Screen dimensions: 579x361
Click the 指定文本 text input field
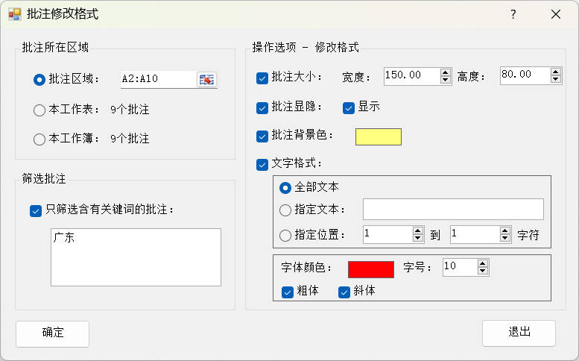pyautogui.click(x=453, y=210)
